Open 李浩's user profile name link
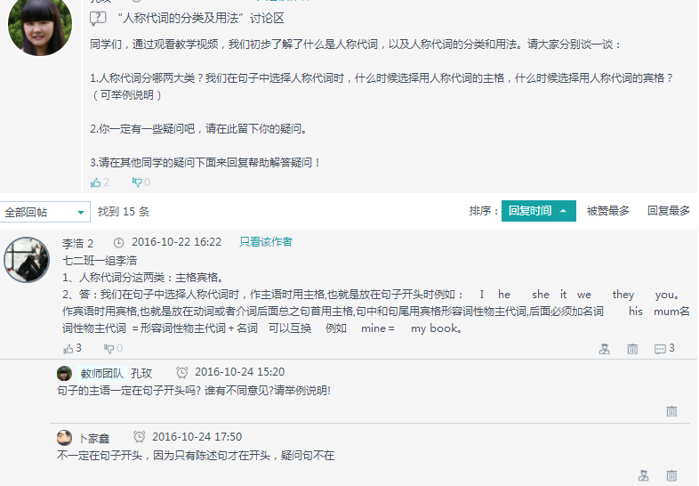The width and height of the screenshot is (699, 486). 72,243
